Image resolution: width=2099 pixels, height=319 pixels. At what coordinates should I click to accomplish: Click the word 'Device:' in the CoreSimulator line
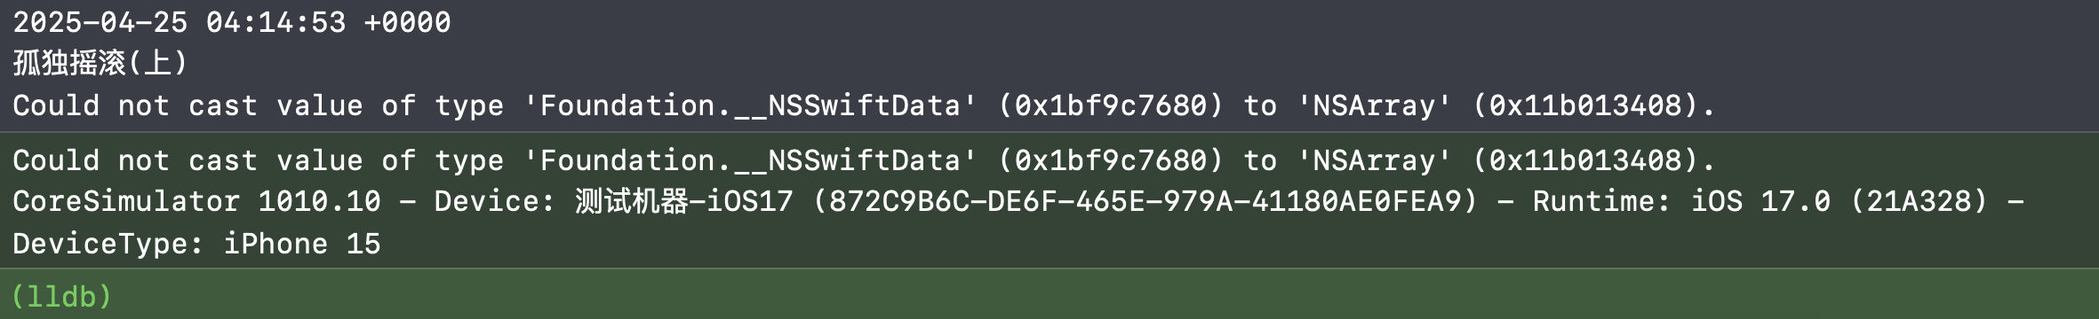pyautogui.click(x=495, y=201)
